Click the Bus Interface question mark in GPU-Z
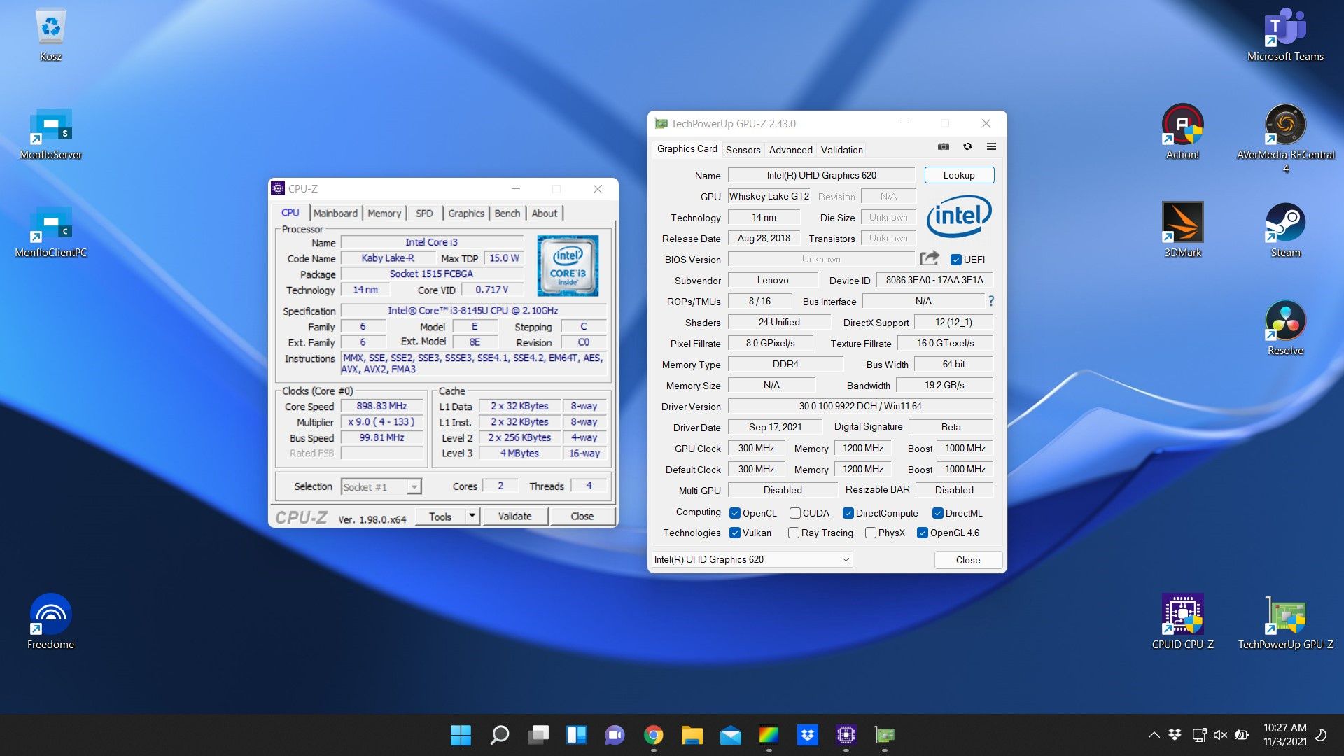This screenshot has width=1344, height=756. tap(991, 301)
